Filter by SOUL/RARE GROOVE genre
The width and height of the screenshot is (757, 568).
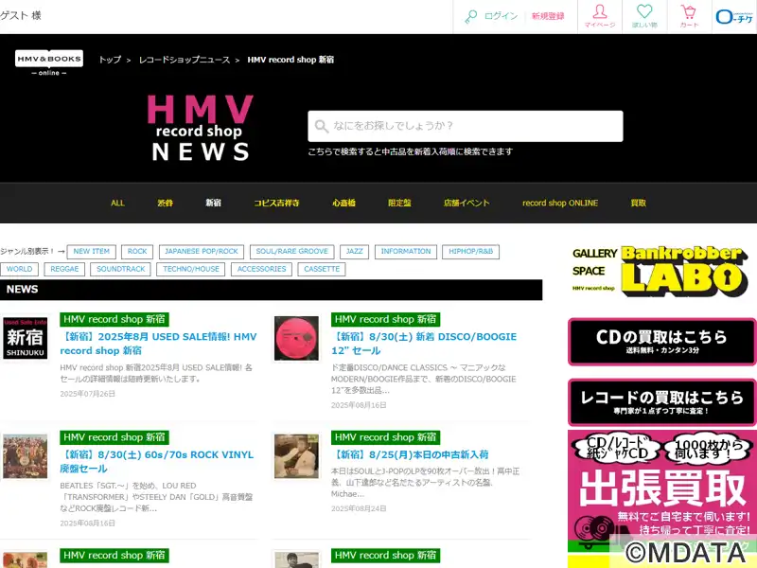pyautogui.click(x=292, y=252)
